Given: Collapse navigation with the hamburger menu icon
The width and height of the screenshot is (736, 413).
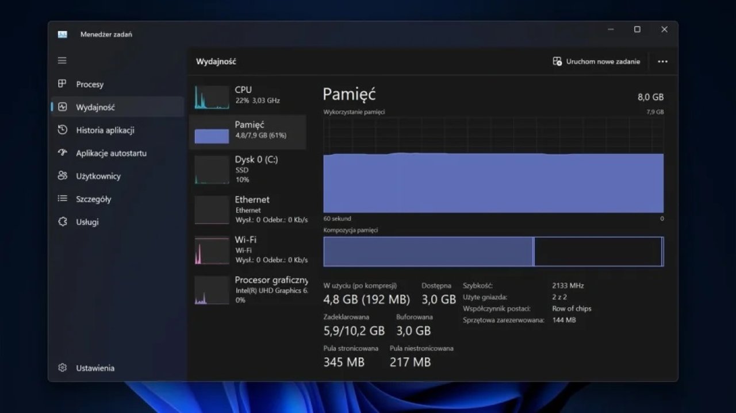Looking at the screenshot, I should point(62,60).
